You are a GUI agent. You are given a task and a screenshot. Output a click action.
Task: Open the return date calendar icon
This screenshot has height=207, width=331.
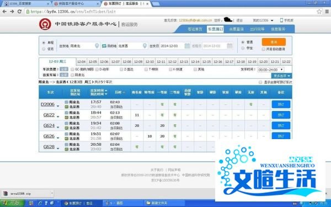(229, 46)
